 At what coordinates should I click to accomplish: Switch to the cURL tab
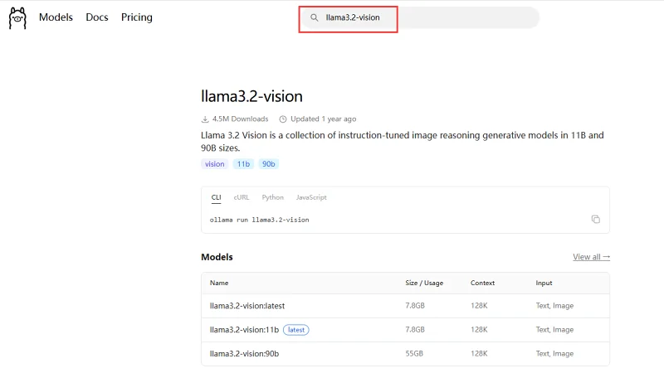click(242, 197)
